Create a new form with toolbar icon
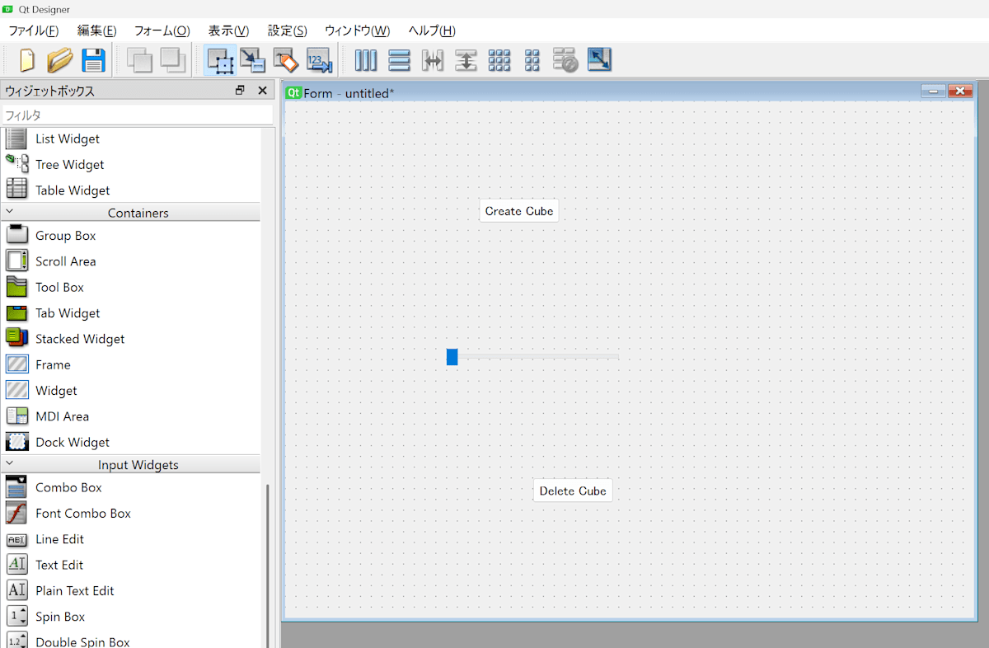The image size is (989, 648). point(26,60)
